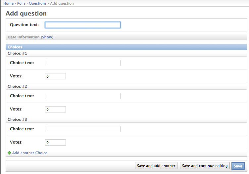Go to Home breadcrumb link

point(9,3)
